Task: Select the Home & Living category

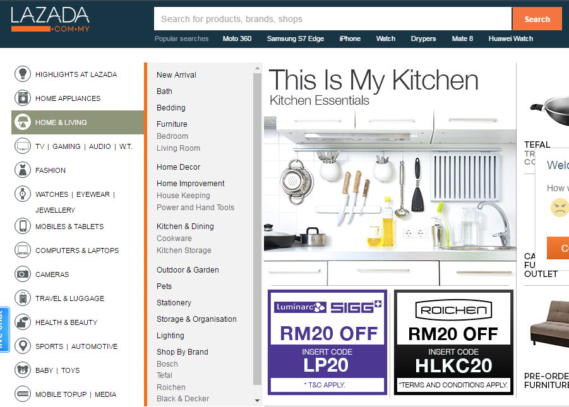Action: pos(78,122)
